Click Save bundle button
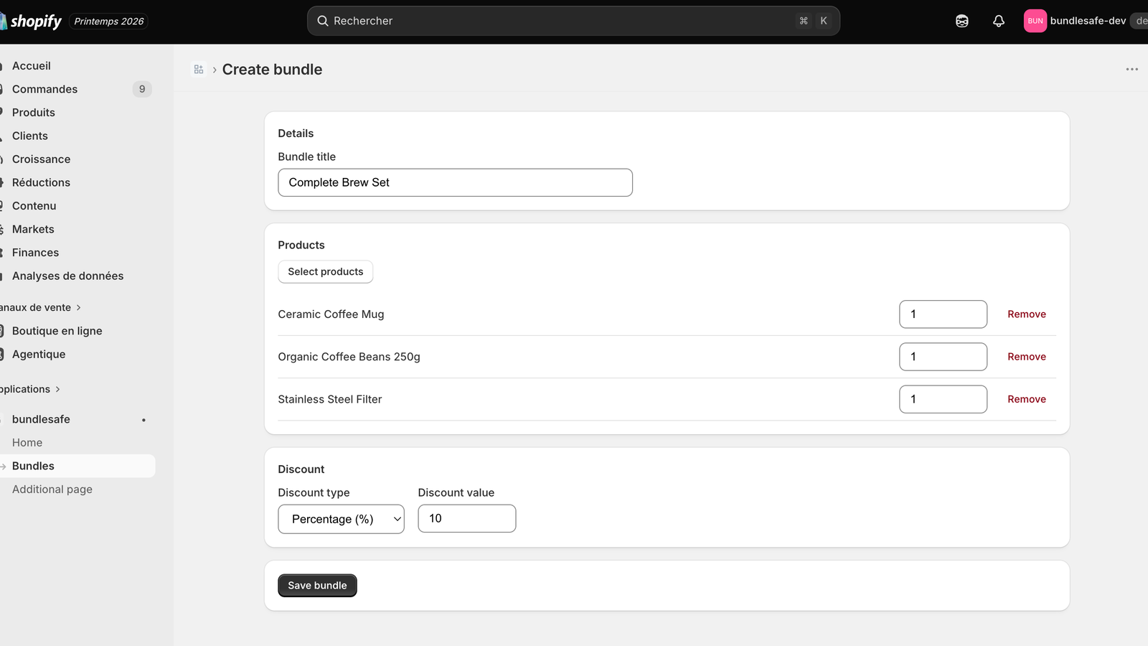 pyautogui.click(x=317, y=586)
